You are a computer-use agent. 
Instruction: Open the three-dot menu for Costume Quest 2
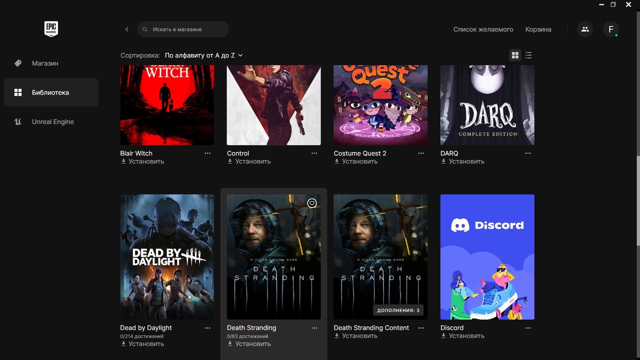(x=421, y=153)
